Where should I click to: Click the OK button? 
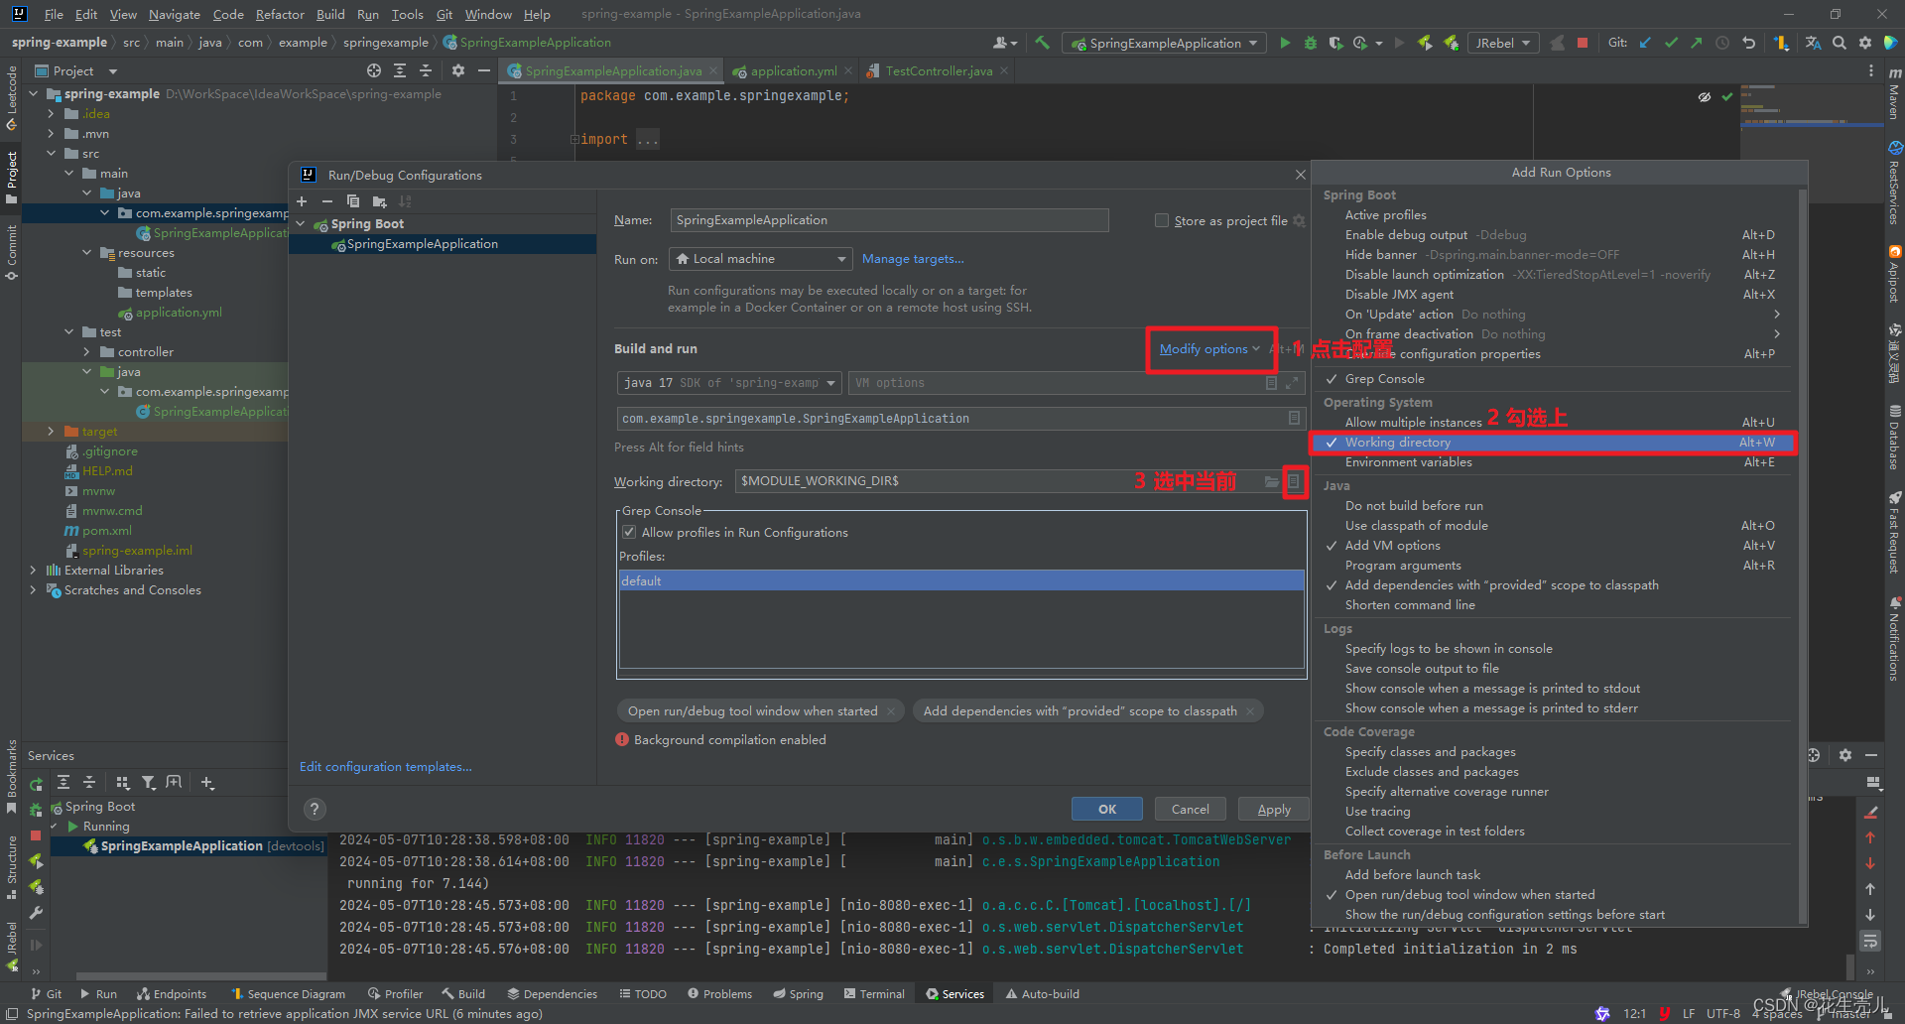1107,809
